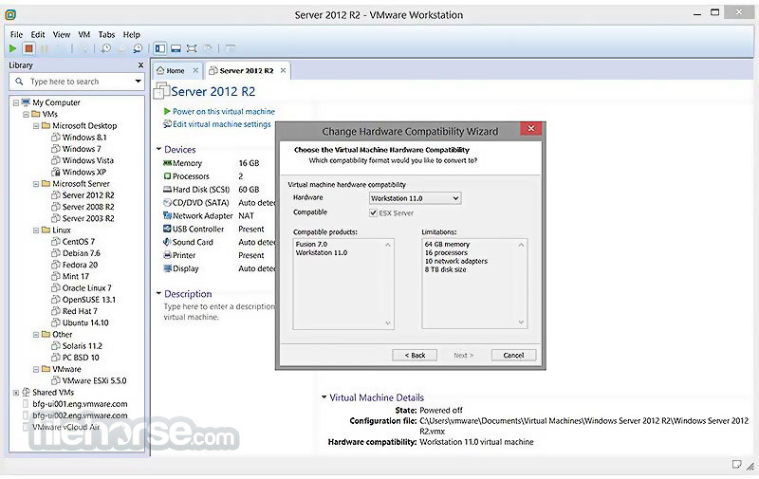This screenshot has height=479, width=759.
Task: Click Cancel in the compatibility wizard
Action: tap(513, 355)
